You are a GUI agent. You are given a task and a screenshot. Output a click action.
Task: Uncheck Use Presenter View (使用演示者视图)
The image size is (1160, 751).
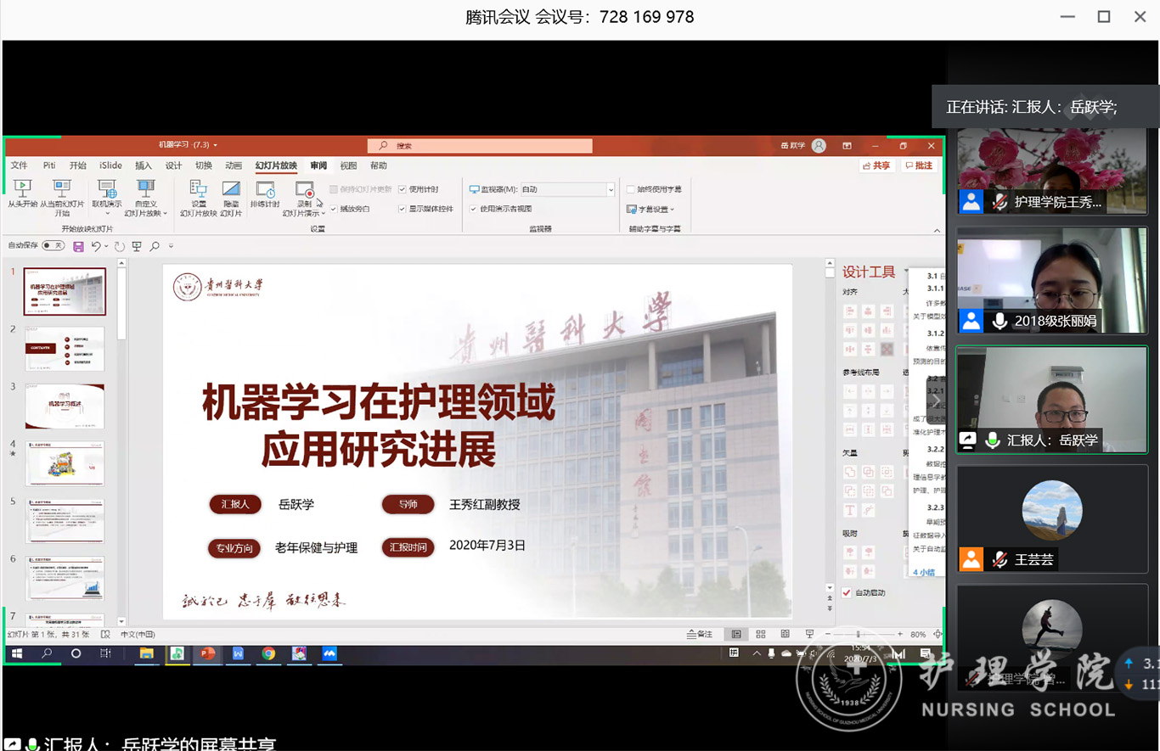(473, 209)
